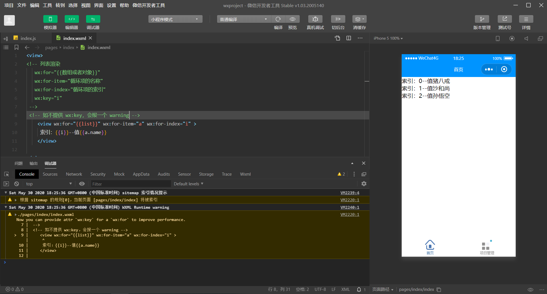Mute the simulator sound
Image resolution: width=547 pixels, height=294 pixels.
(x=526, y=38)
